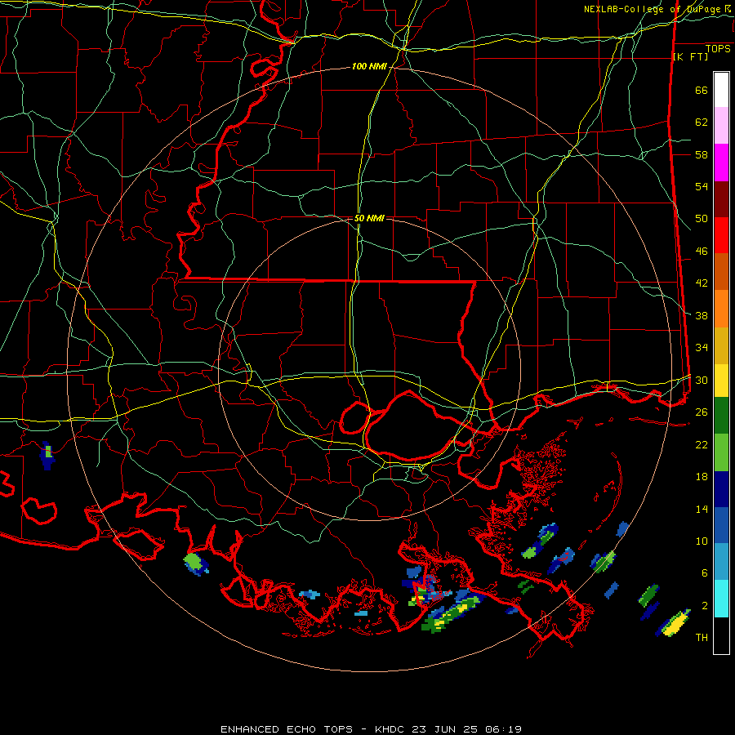The height and width of the screenshot is (735, 735).
Task: Click the legend value "26"
Action: 702,412
